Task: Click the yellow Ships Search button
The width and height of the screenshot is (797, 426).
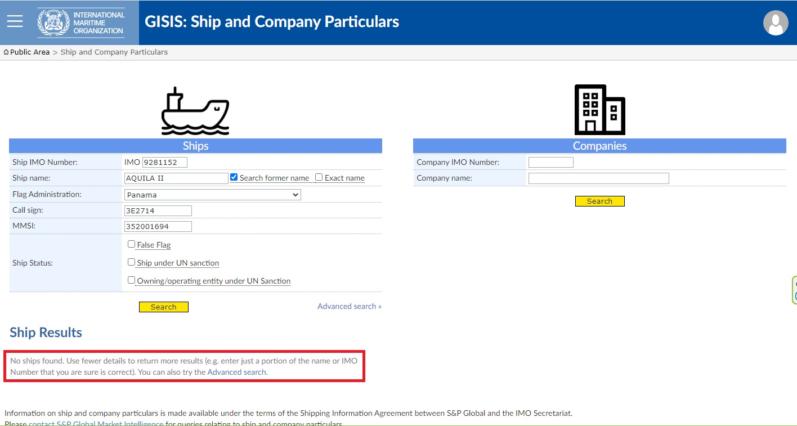Action: point(164,307)
